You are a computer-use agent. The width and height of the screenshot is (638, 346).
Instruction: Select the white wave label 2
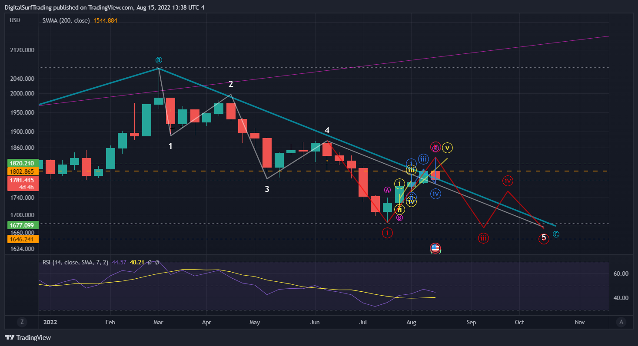(x=231, y=84)
